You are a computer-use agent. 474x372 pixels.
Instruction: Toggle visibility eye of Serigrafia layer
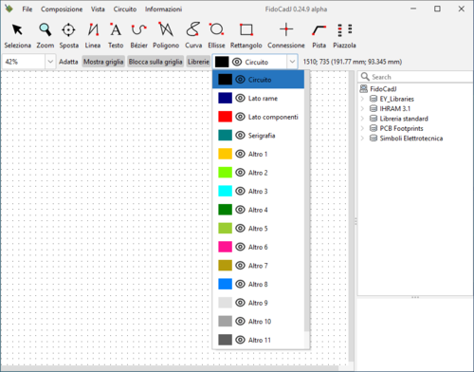coord(240,136)
